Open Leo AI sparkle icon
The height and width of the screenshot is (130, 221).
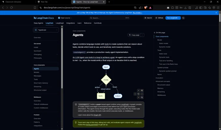point(210,8)
